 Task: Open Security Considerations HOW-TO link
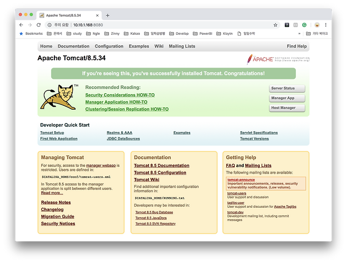120,95
